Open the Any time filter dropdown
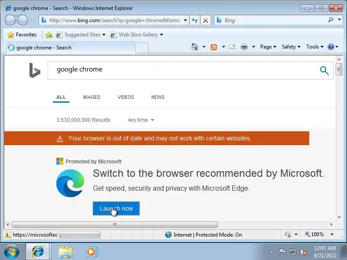The width and height of the screenshot is (347, 260). point(141,120)
